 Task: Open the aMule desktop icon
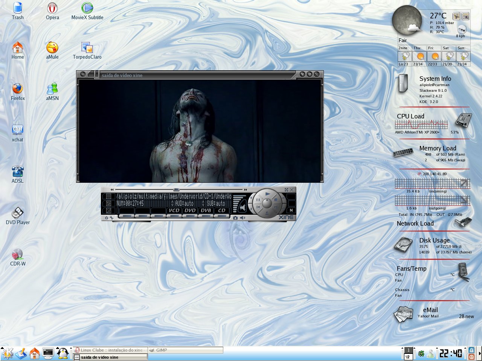pyautogui.click(x=52, y=50)
